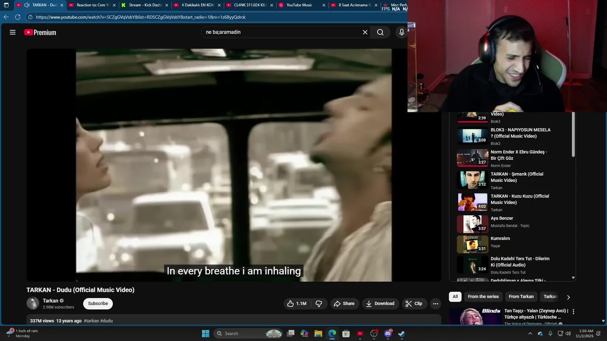Download the video
Screen dimensions: 607x341
pyautogui.click(x=380, y=304)
